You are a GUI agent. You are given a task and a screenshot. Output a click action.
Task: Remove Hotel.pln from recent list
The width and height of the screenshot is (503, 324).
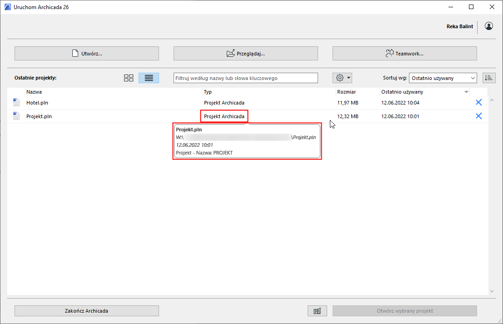(x=478, y=102)
